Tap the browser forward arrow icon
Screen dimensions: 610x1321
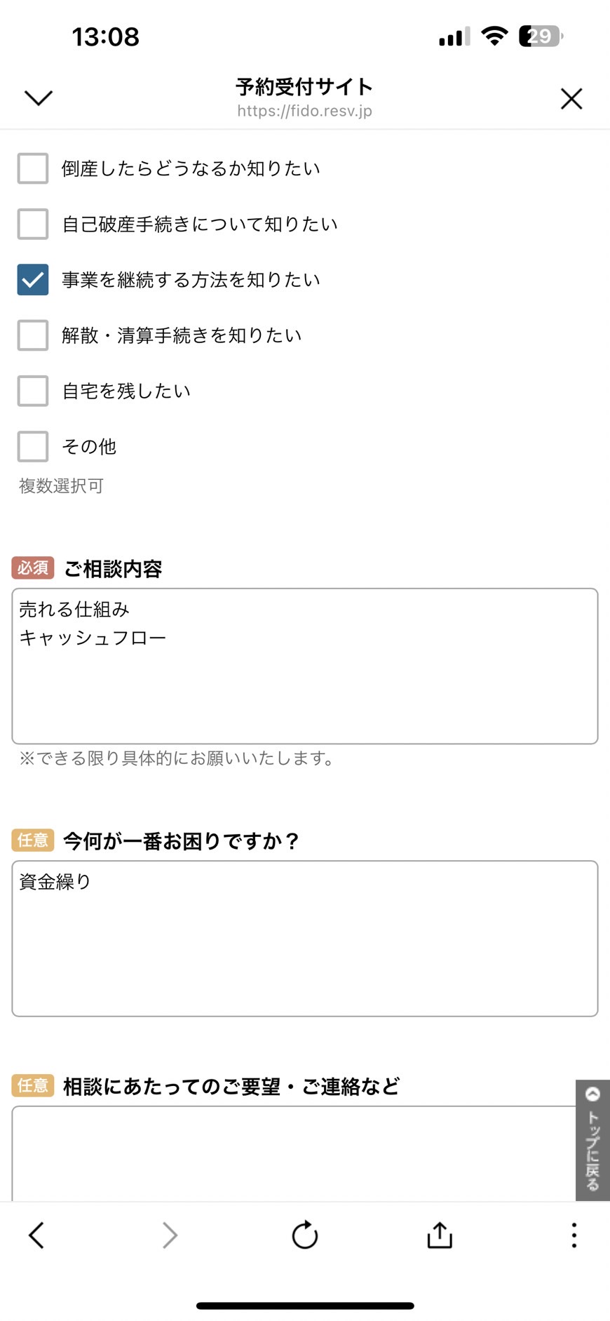coord(170,1235)
